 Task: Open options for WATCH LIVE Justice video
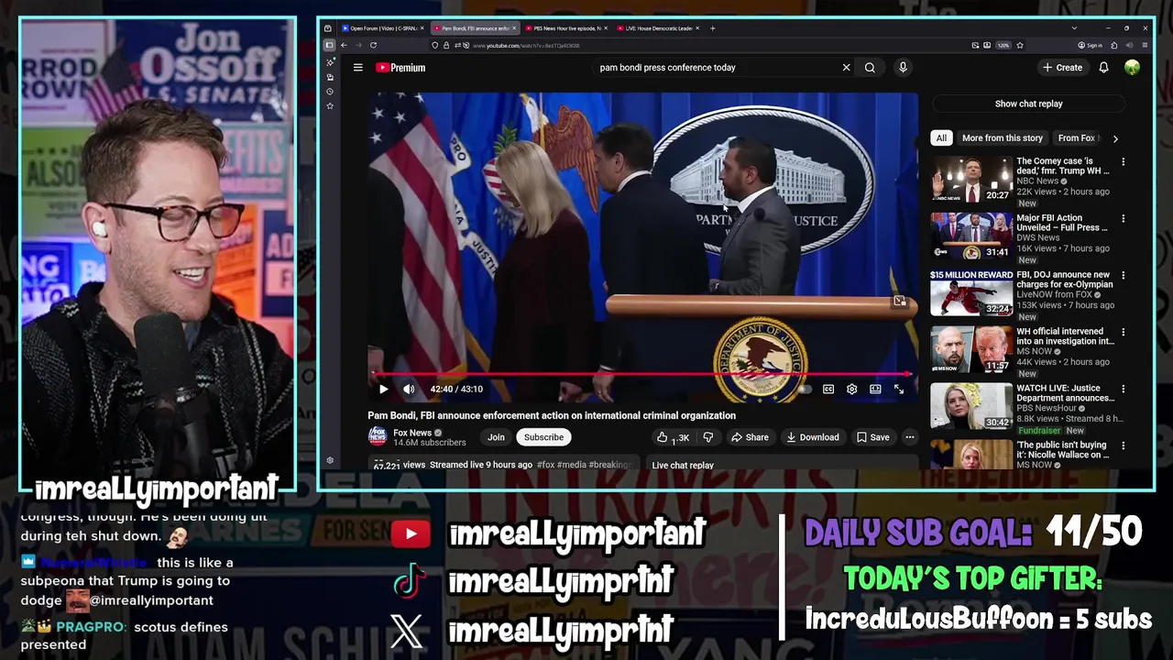tap(1123, 390)
